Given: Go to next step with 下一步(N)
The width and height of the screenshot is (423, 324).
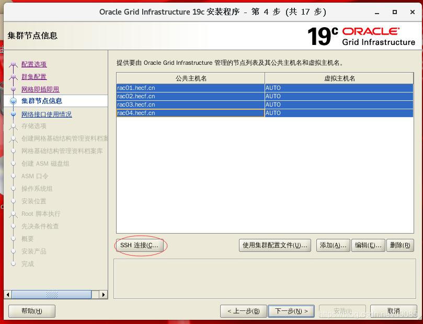Looking at the screenshot, I should [x=291, y=311].
